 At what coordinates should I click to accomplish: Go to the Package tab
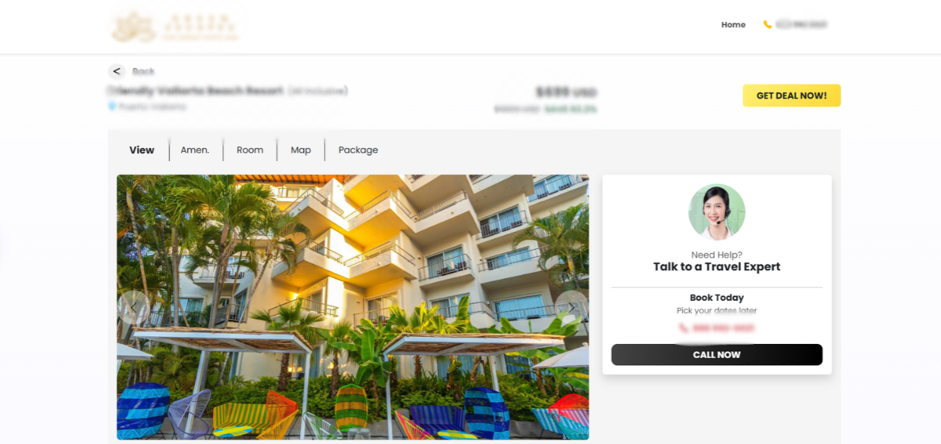click(358, 150)
